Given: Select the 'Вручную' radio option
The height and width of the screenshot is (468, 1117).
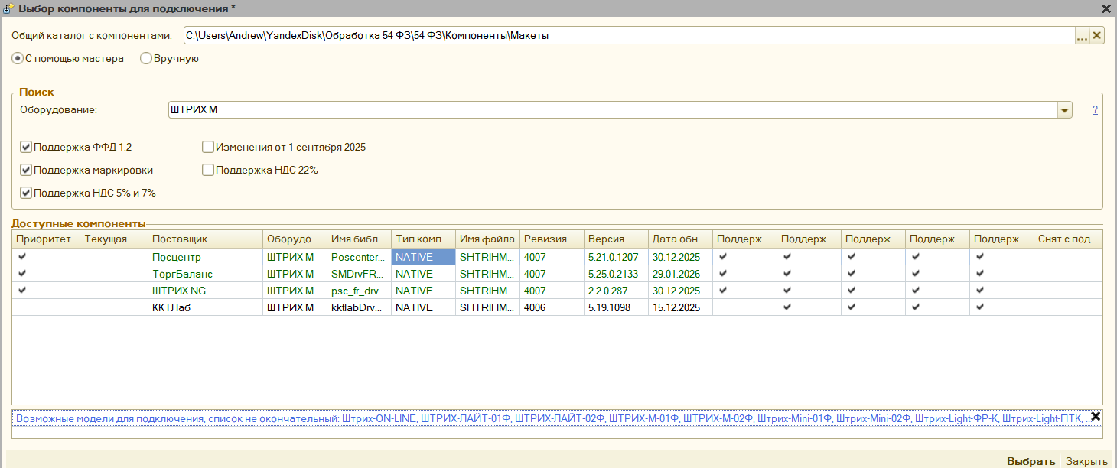Looking at the screenshot, I should [x=146, y=58].
